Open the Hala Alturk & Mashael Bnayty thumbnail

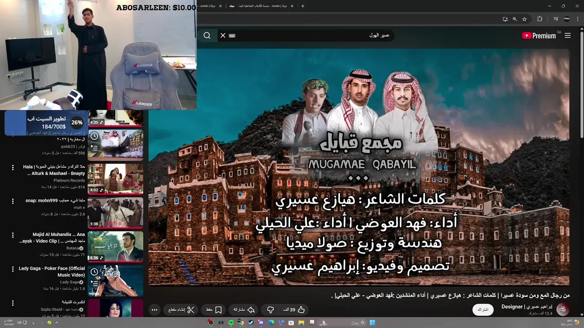(115, 178)
